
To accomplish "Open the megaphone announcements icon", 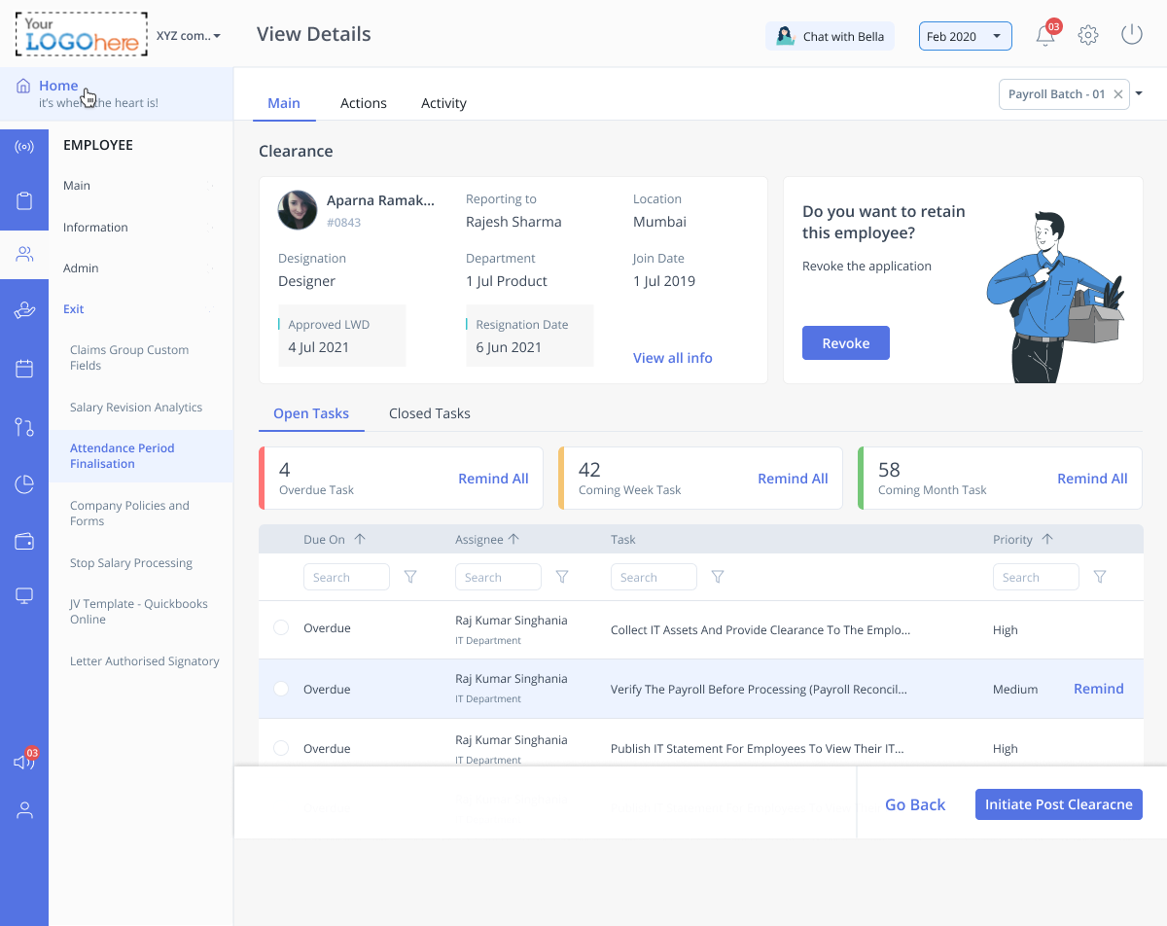I will [24, 762].
